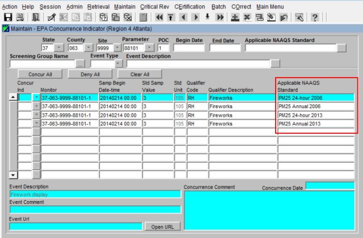The width and height of the screenshot is (363, 238).
Task: Click the Clear Record eraser icon
Action: (271, 18)
